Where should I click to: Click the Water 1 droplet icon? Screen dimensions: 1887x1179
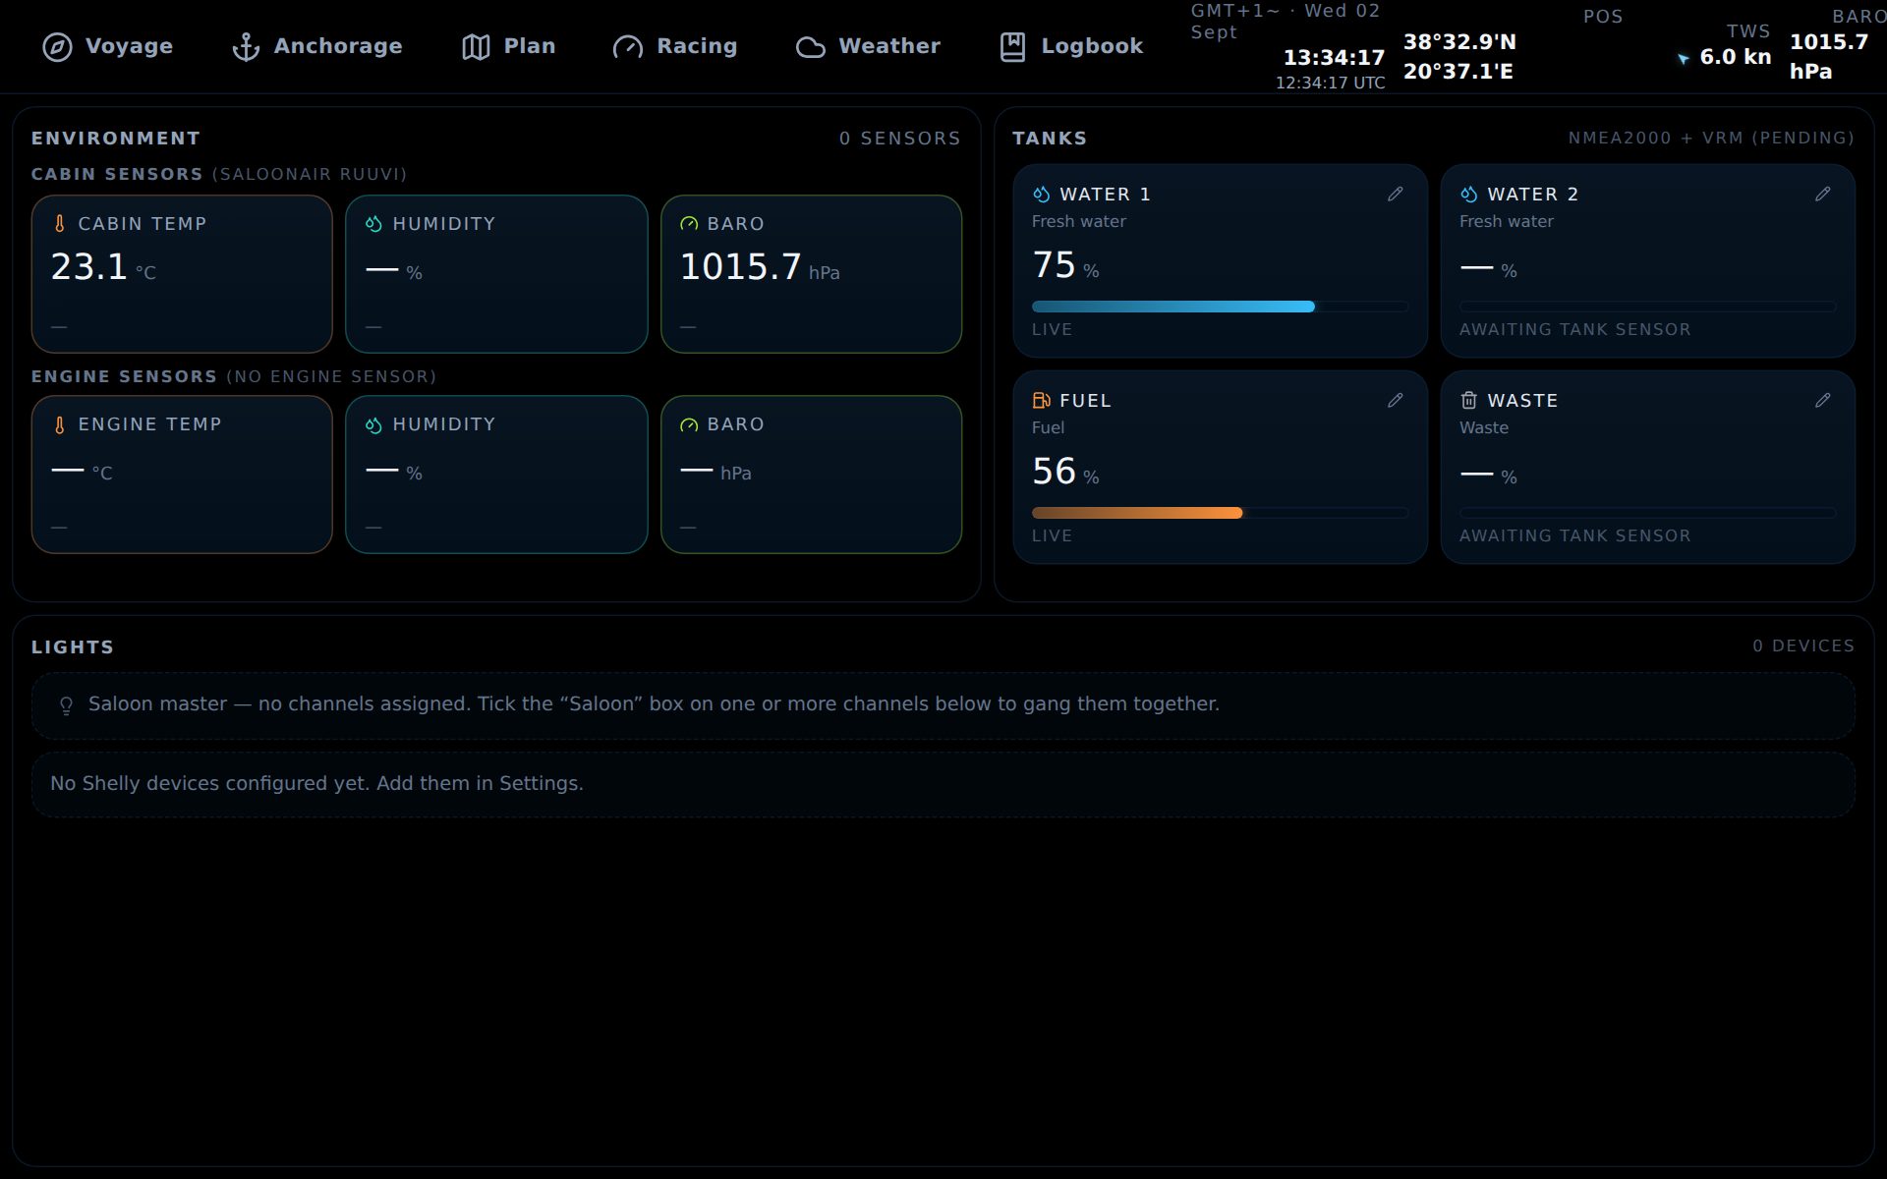(1042, 195)
